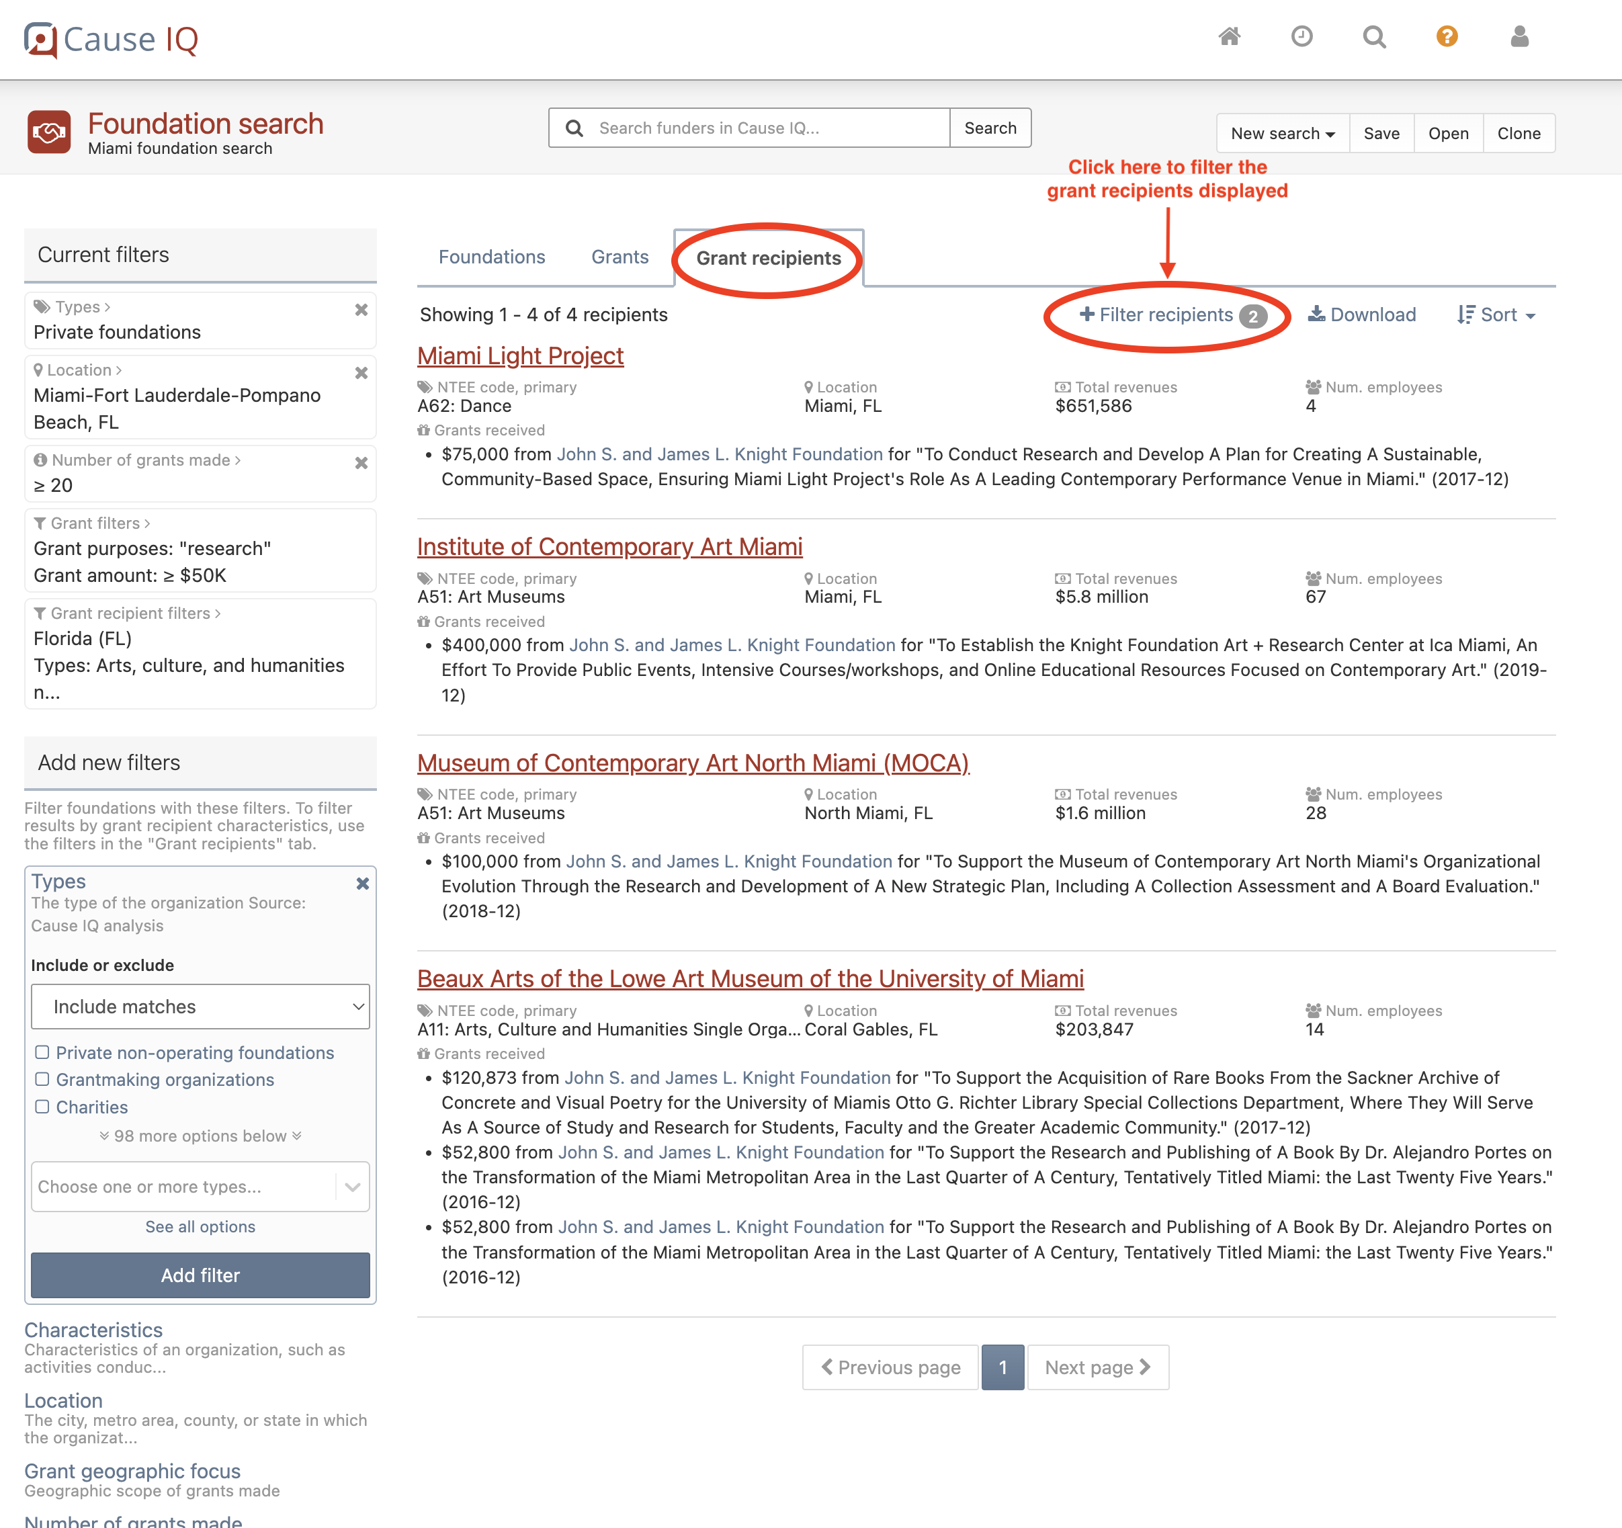Select Private non-operating foundations checkbox
Screen dimensions: 1622x1528
(42, 1052)
